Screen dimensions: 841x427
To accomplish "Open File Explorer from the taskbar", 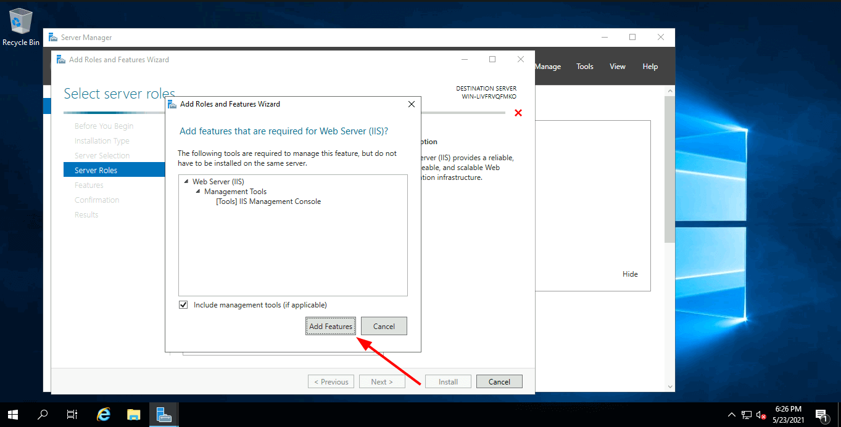I will (x=133, y=415).
